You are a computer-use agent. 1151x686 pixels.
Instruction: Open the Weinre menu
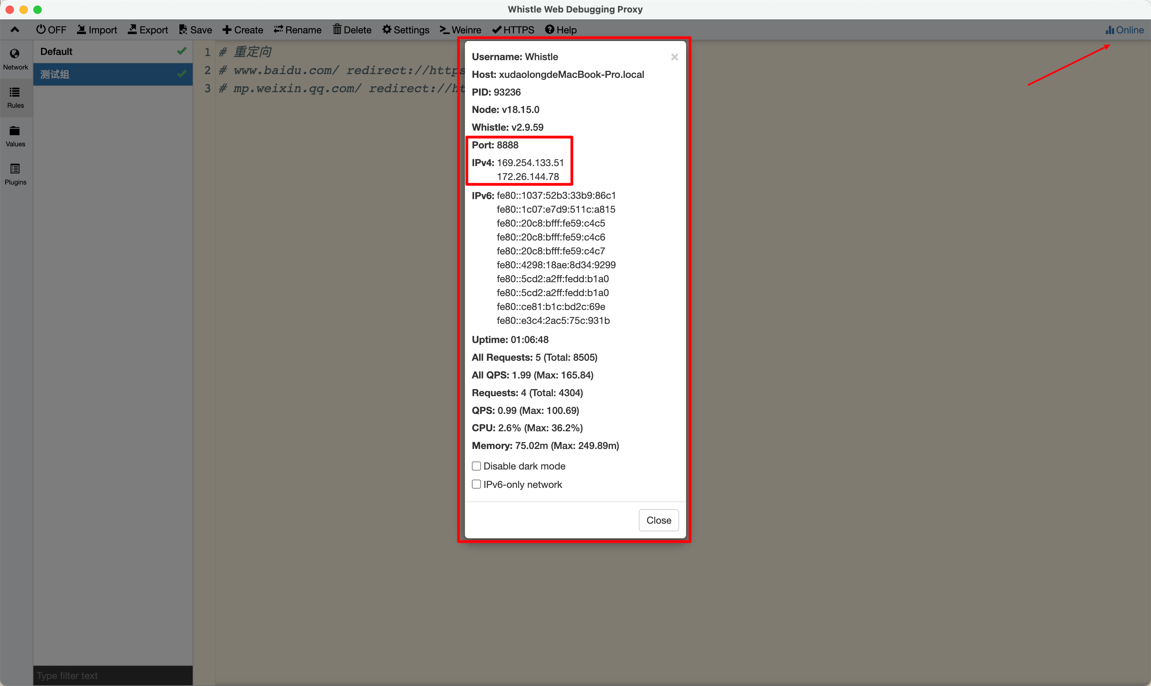(460, 30)
